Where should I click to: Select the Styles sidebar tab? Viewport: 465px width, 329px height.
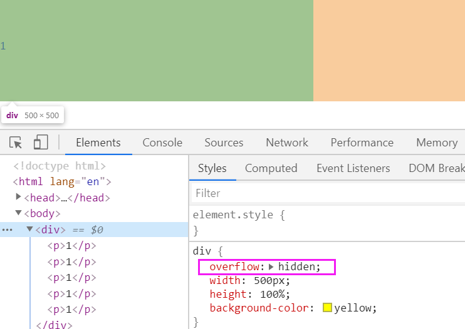(x=212, y=168)
